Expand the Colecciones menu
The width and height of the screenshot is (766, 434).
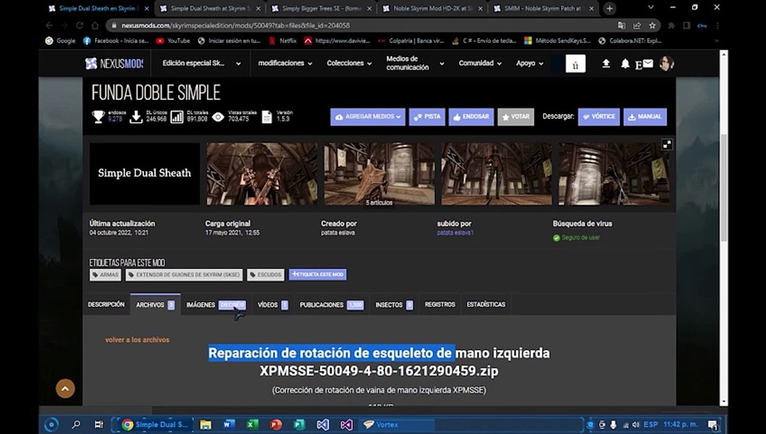coord(350,63)
